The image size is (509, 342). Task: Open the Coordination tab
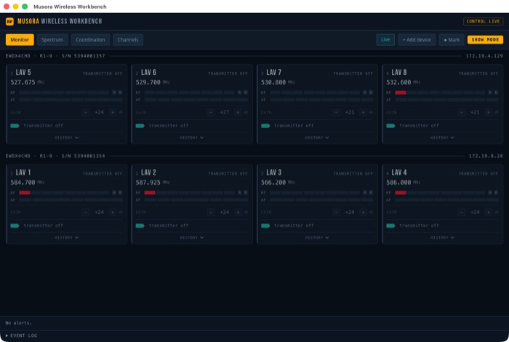click(x=90, y=39)
